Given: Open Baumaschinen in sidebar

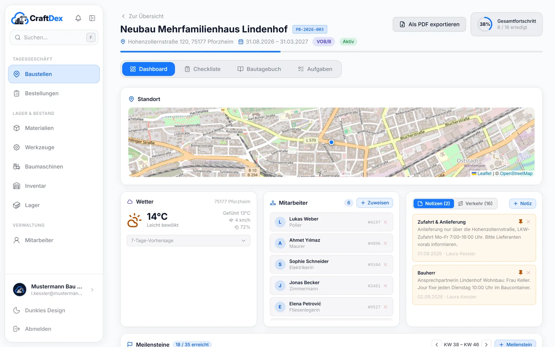Looking at the screenshot, I should click(x=54, y=167).
